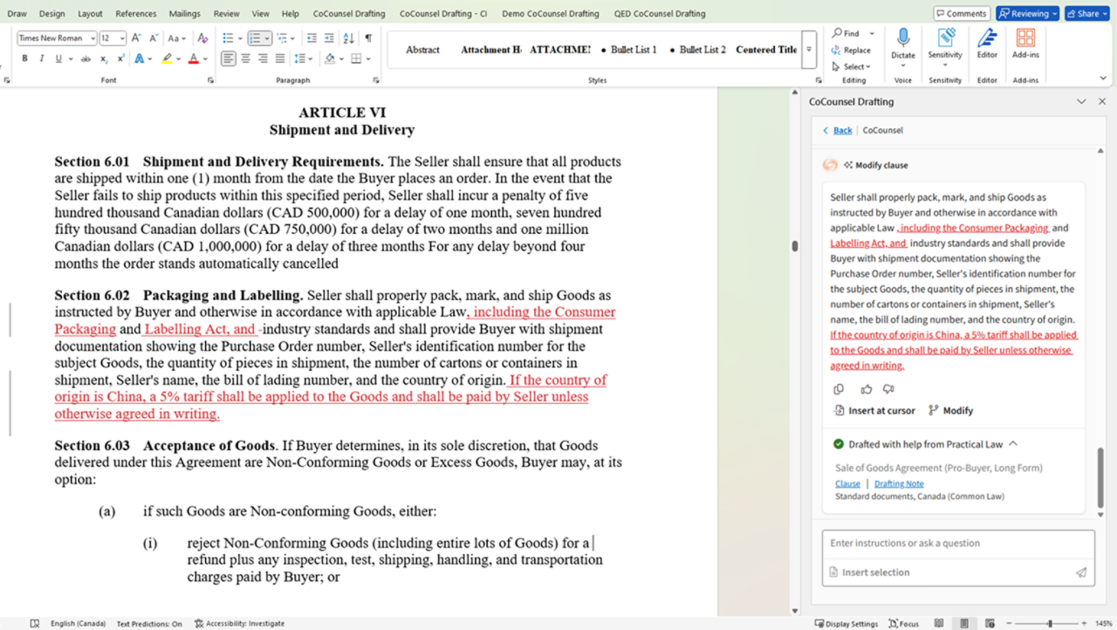Open the font name combo box

57,38
